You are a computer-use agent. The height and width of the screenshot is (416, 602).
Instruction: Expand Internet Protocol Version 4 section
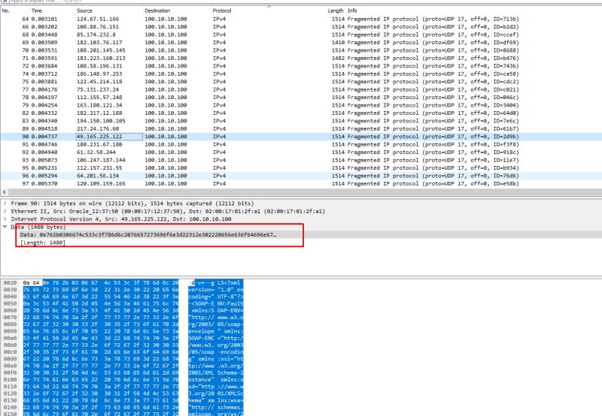coord(5,219)
